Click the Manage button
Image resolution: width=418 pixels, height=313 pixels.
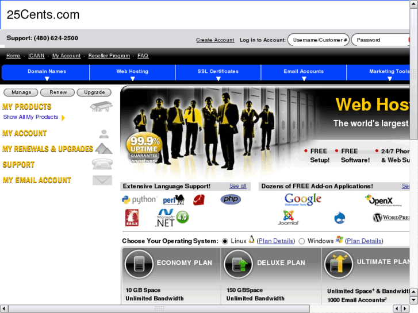(x=21, y=92)
